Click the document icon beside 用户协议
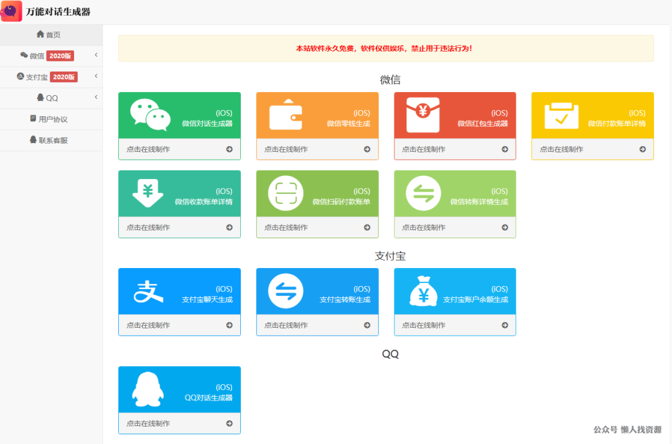The image size is (672, 444). click(33, 118)
